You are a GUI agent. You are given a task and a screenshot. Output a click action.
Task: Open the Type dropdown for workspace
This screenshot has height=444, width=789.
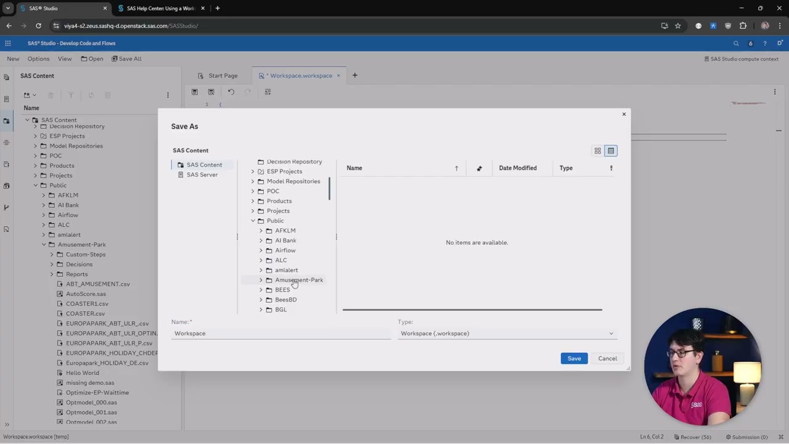(507, 334)
